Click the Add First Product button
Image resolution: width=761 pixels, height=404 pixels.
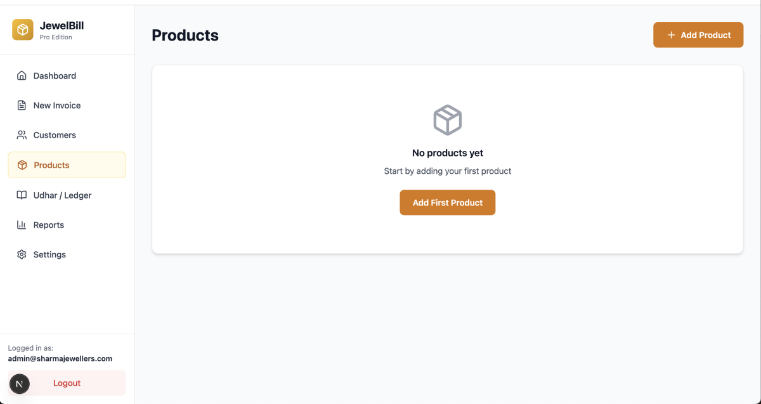click(x=447, y=203)
